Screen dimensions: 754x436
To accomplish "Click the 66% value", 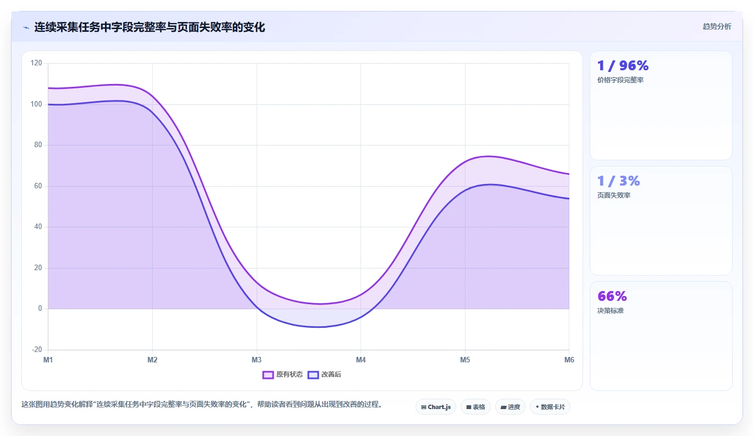I will 612,297.
